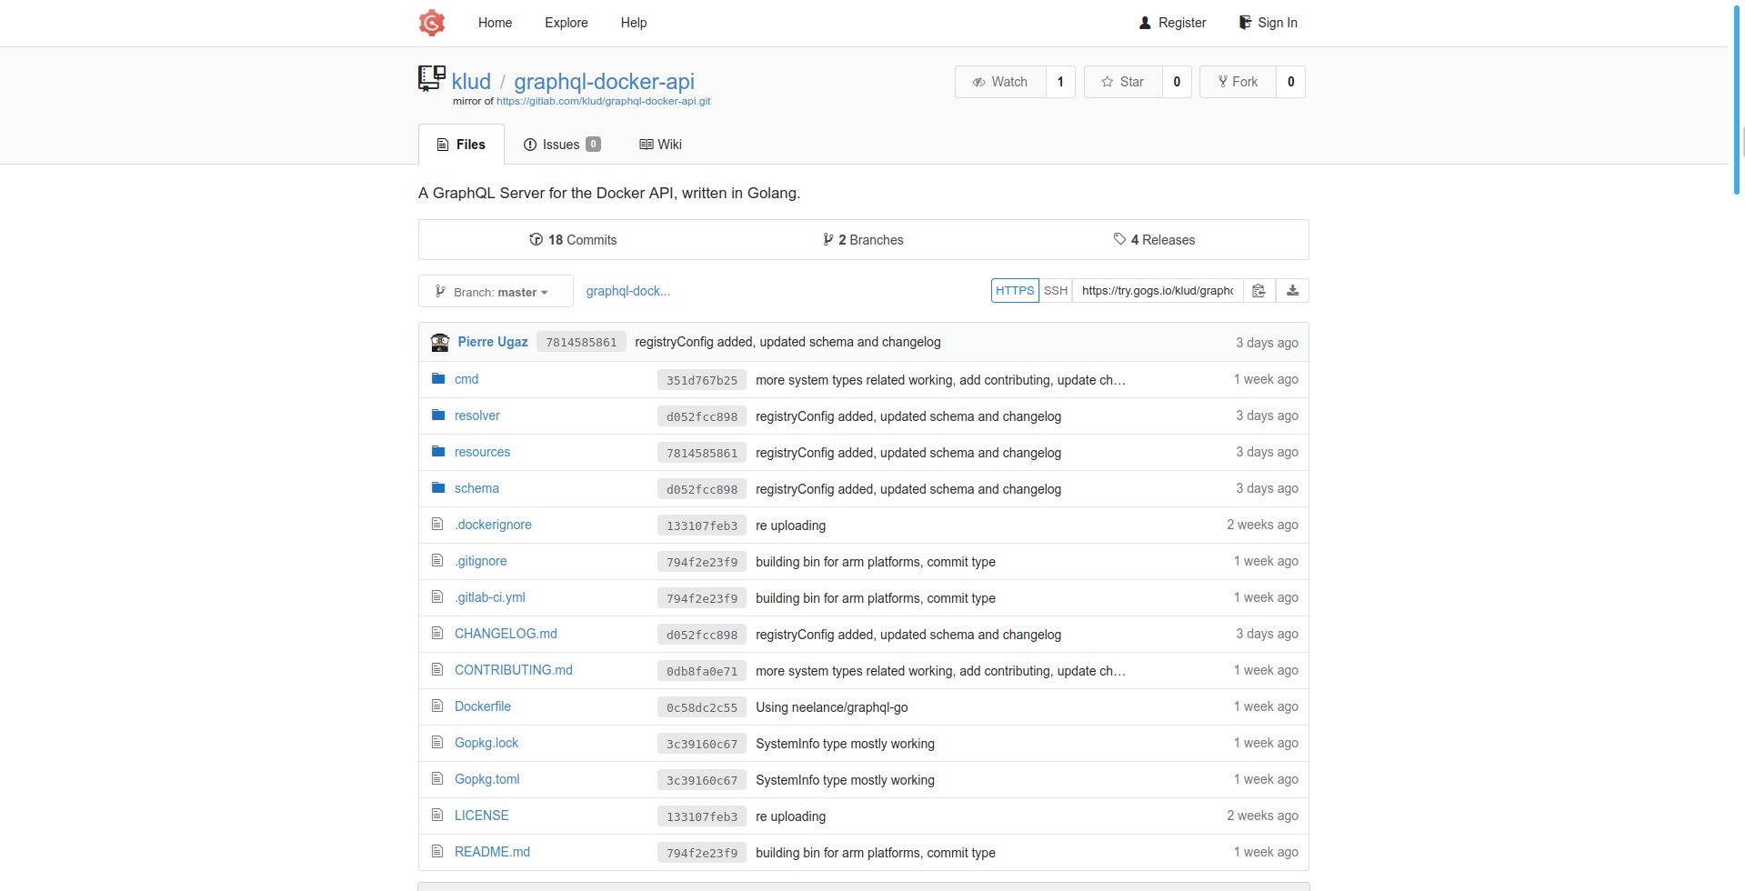
Task: View the 18 Commits history
Action: click(x=573, y=240)
